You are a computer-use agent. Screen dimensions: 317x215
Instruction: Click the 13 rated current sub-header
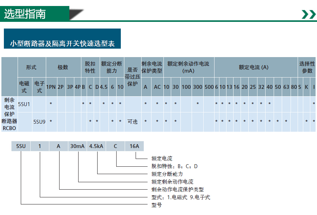tap(229, 87)
